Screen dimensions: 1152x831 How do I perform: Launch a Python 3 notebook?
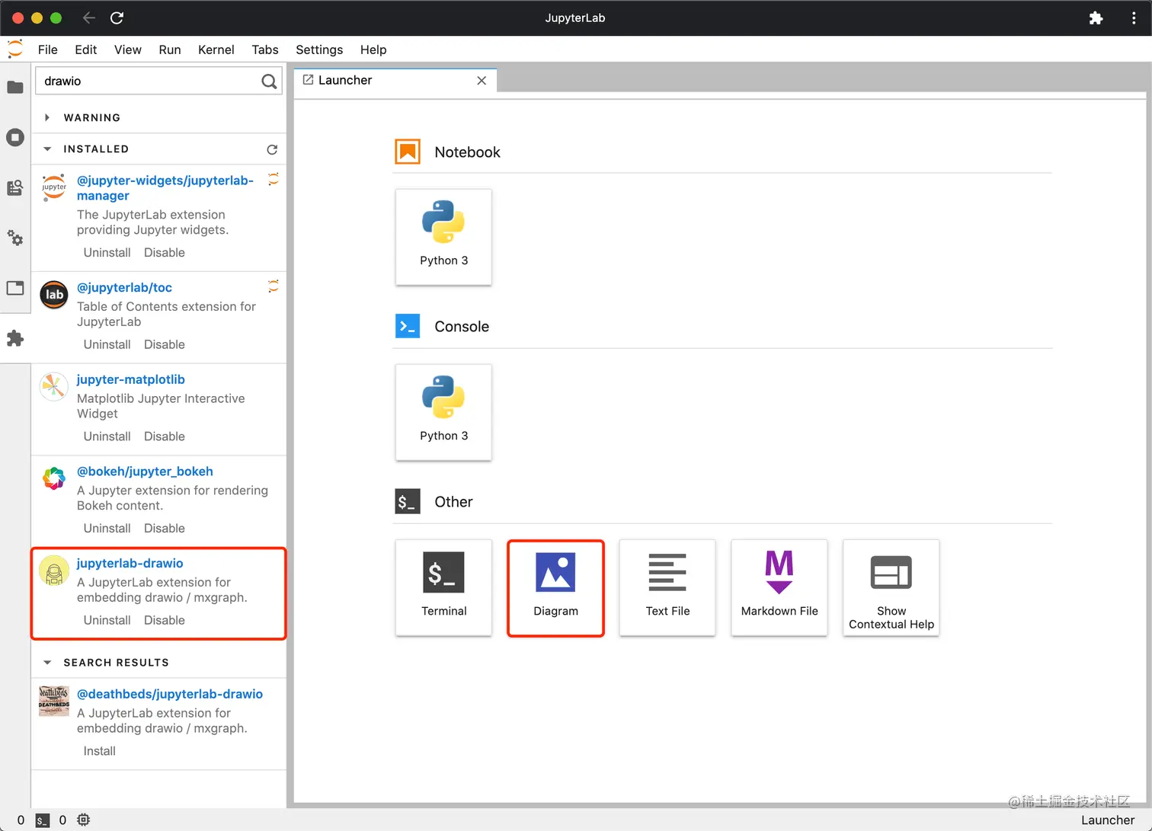(x=443, y=237)
